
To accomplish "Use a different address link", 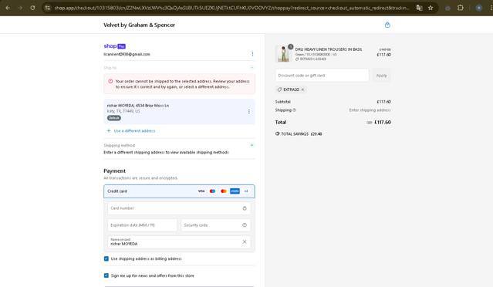I will tap(134, 130).
